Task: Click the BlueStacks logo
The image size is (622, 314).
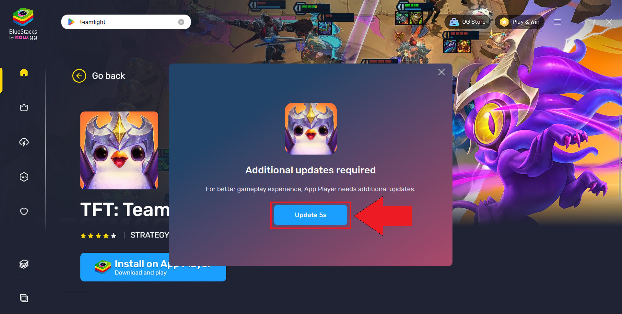Action: (23, 24)
